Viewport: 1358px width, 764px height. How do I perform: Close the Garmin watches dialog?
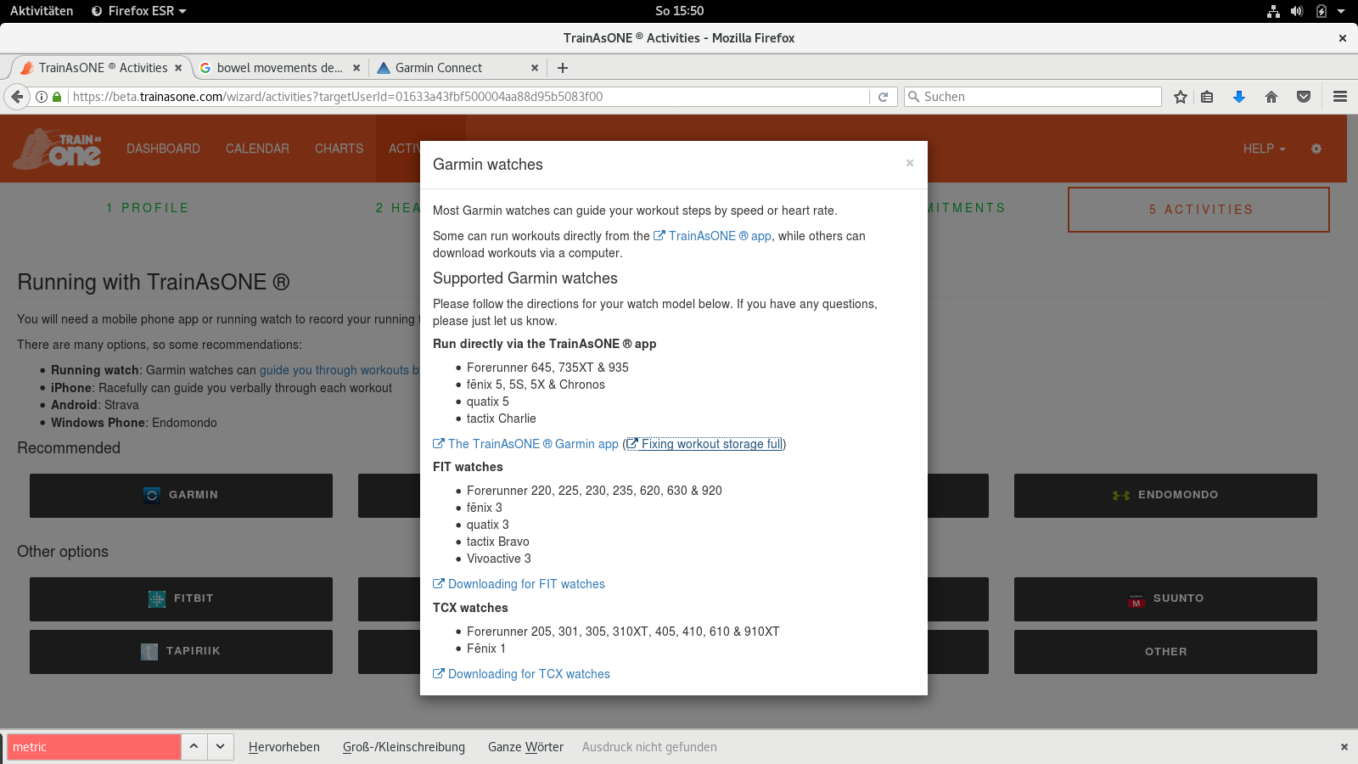coord(910,163)
